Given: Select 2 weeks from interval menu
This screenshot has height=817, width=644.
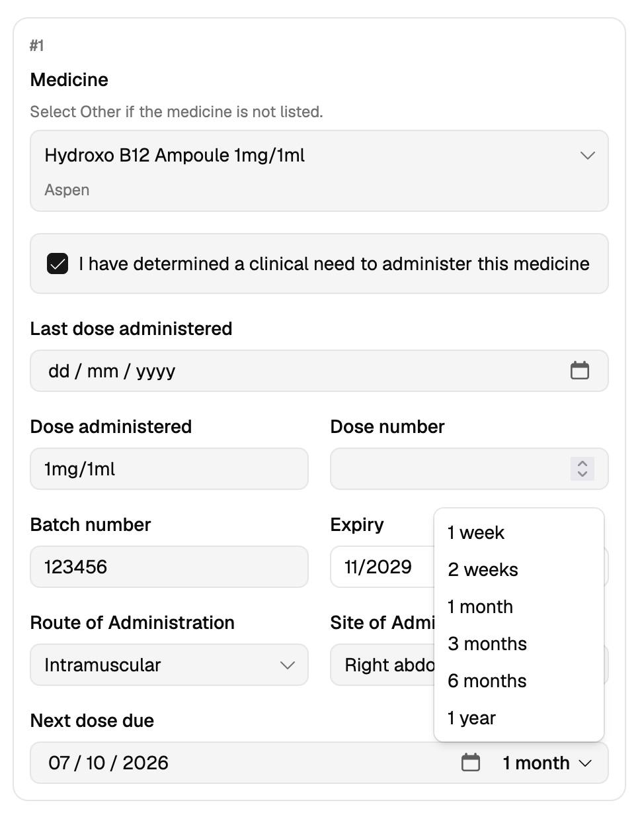Looking at the screenshot, I should 519,569.
